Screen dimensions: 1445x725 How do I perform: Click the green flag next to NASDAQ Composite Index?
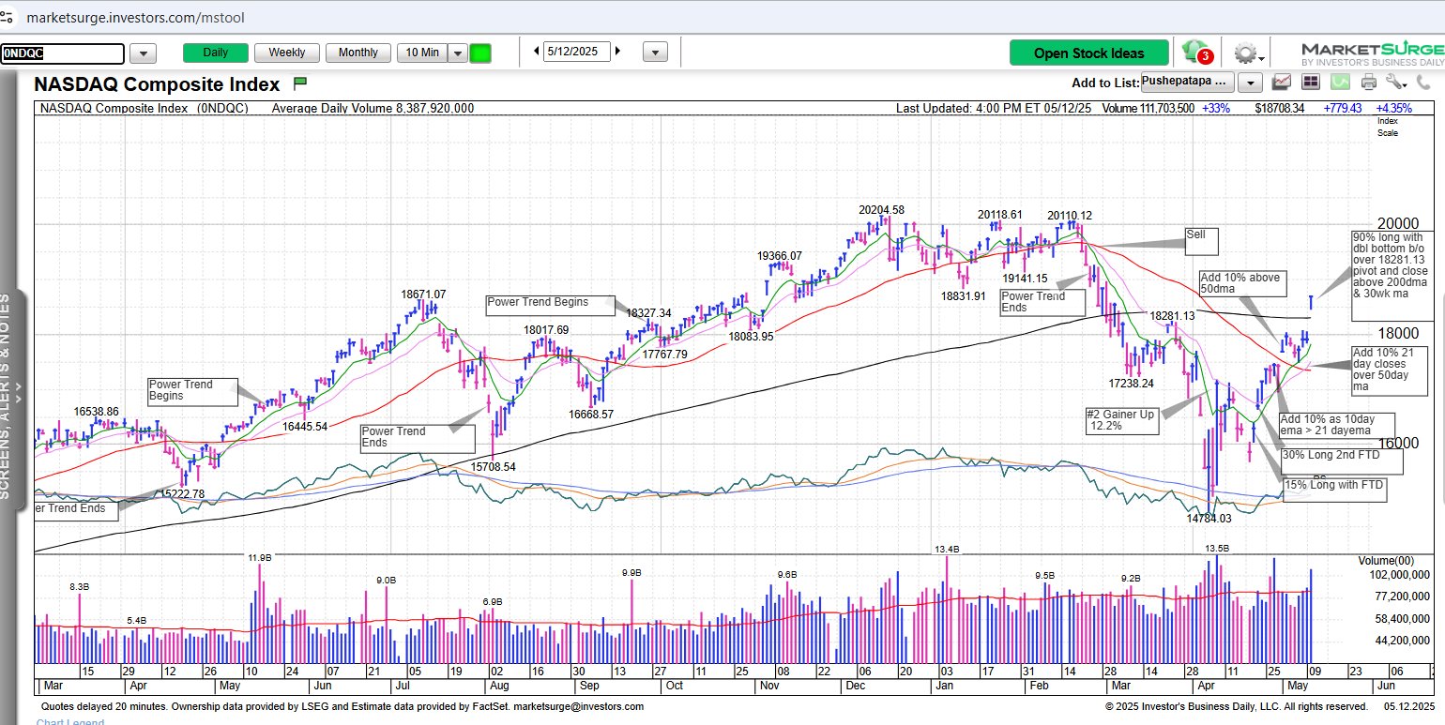point(300,83)
